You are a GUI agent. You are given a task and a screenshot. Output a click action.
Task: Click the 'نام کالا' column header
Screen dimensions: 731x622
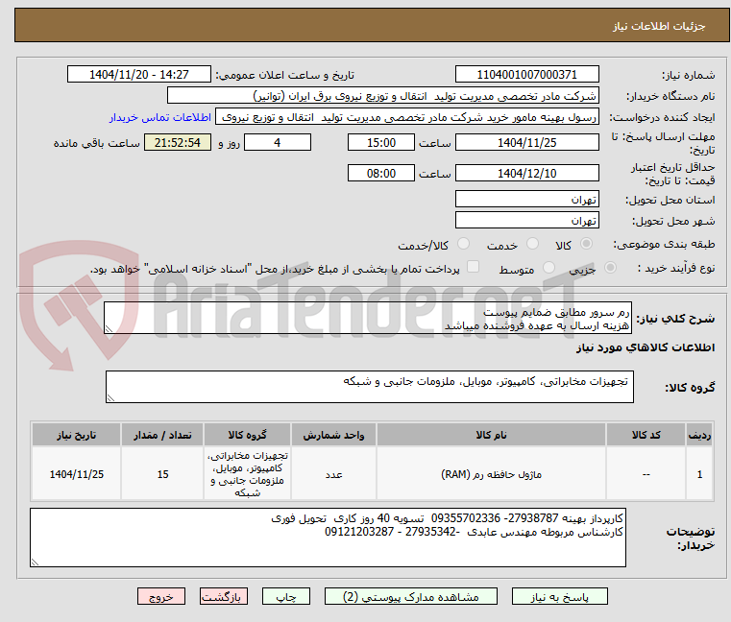tap(491, 435)
